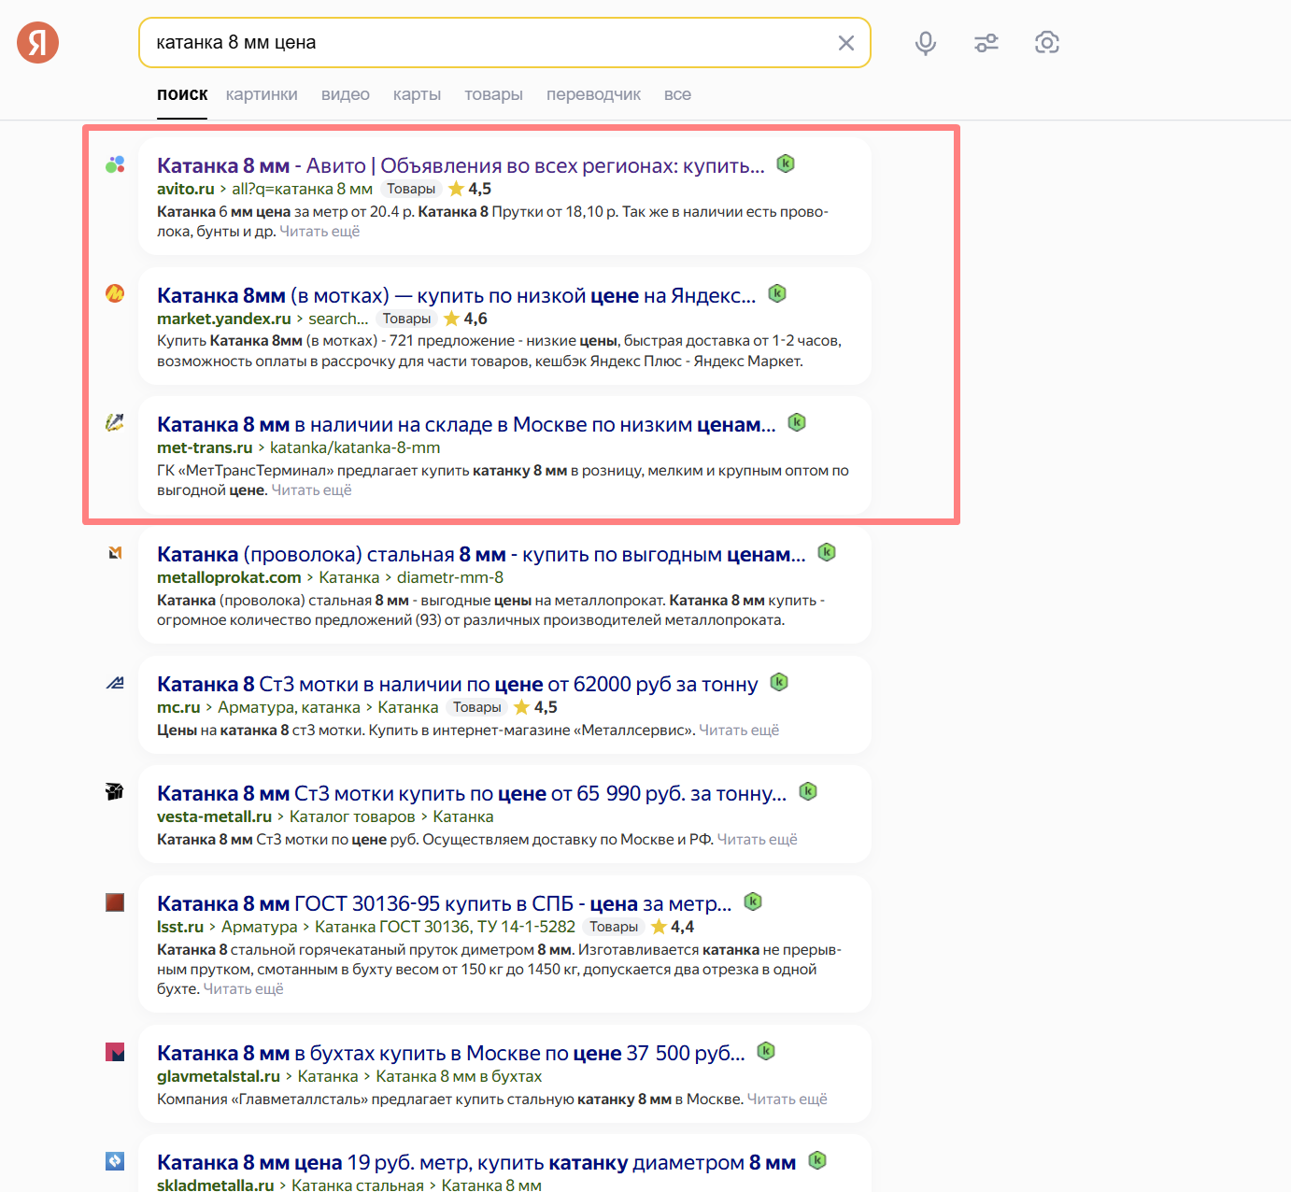
Task: Click the lsst.ru favicon
Action: coord(115,902)
